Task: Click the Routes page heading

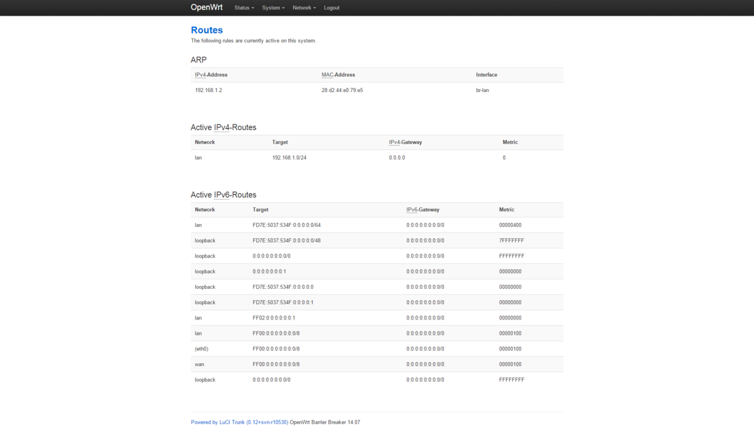Action: (207, 30)
